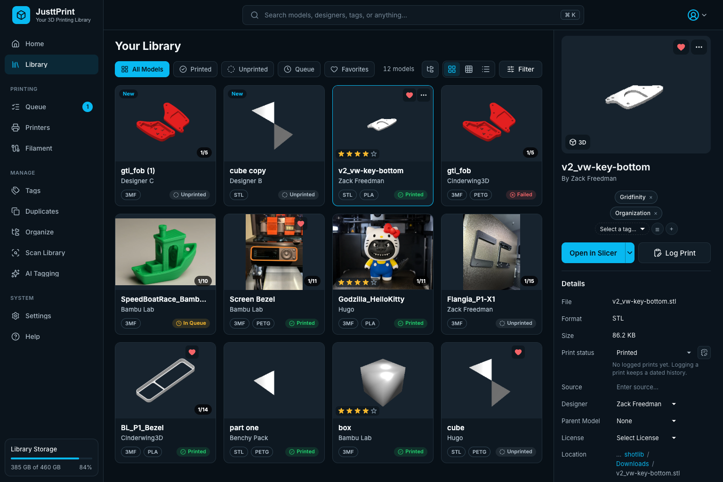
Task: Open Help page
Action: coord(51,337)
